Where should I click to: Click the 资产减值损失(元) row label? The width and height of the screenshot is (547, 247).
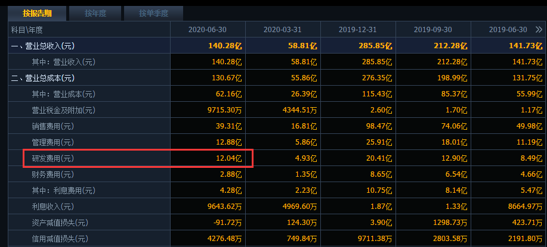[x=60, y=223]
